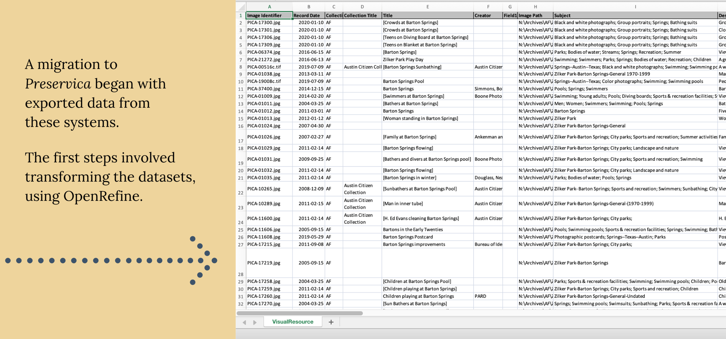
Task: Select cell 'PICA-17306.jpg'
Action: click(x=269, y=37)
